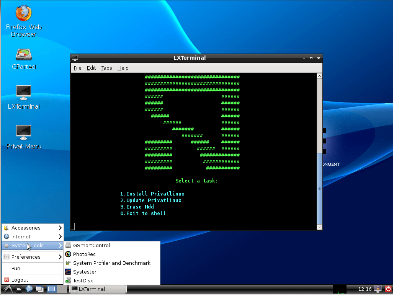Select the Run menu entry
The image size is (394, 295).
[x=33, y=268]
